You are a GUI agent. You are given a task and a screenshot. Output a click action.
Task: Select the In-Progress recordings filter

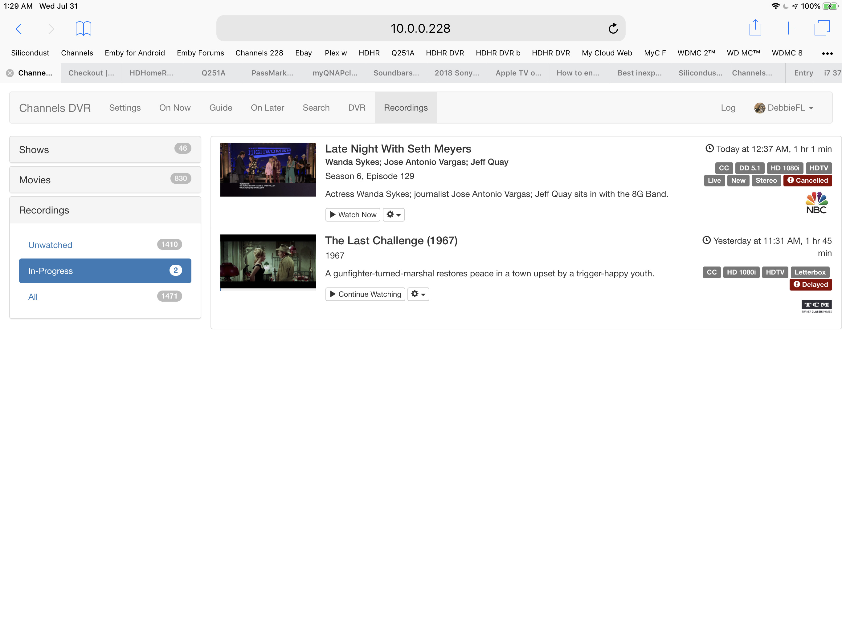coord(105,271)
